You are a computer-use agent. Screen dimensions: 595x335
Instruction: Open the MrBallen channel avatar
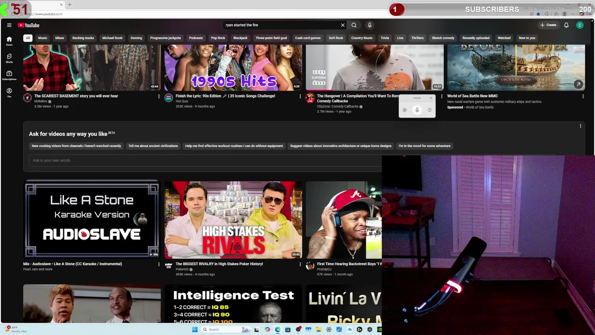tap(27, 98)
